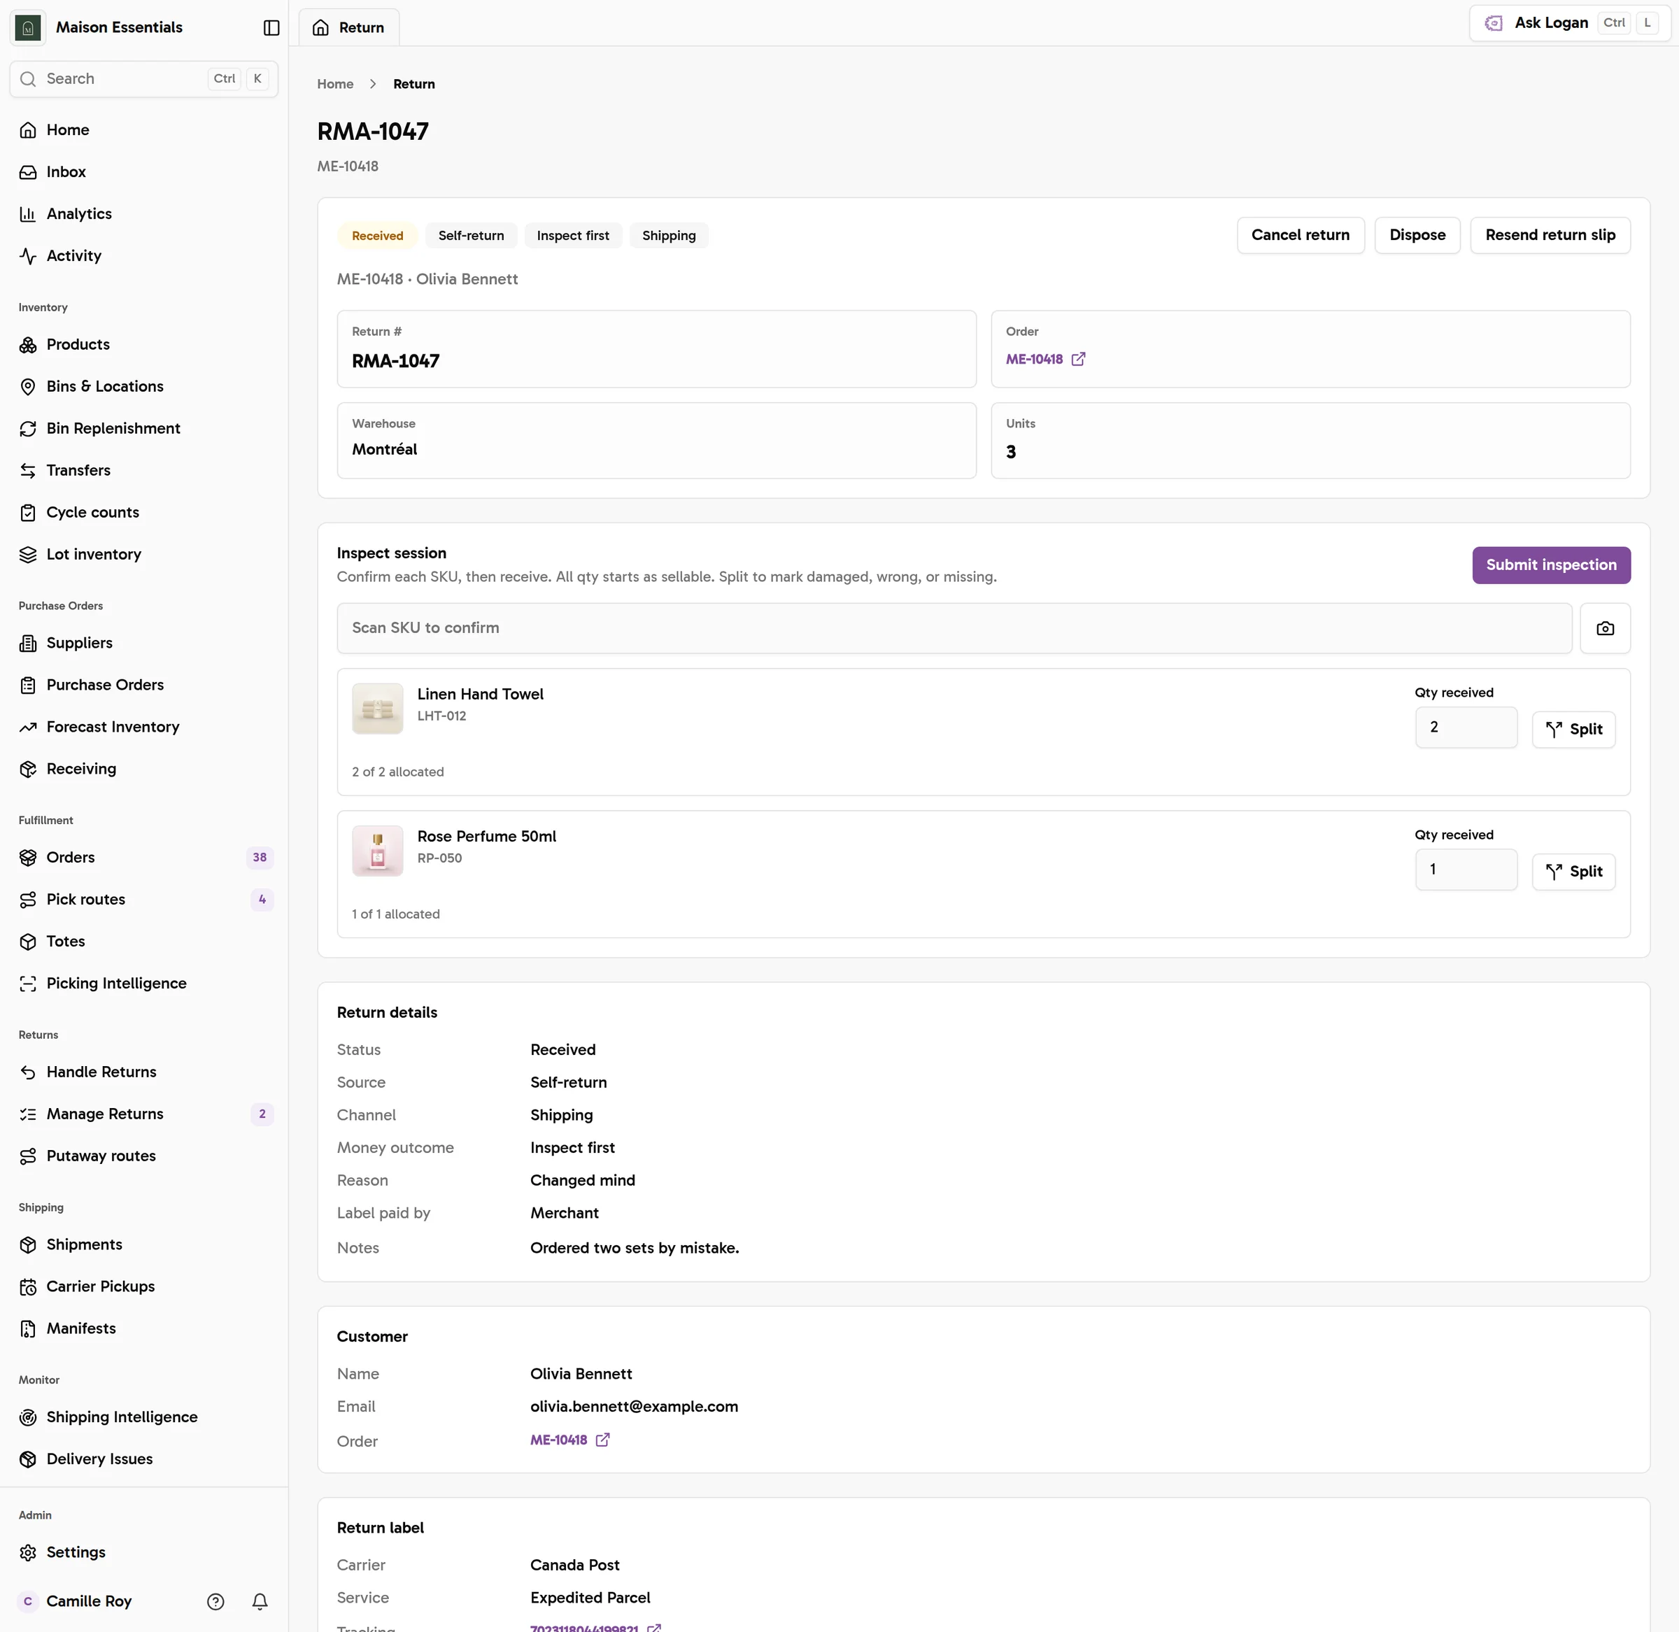Open Pick routes page
This screenshot has width=1679, height=1632.
144,899
